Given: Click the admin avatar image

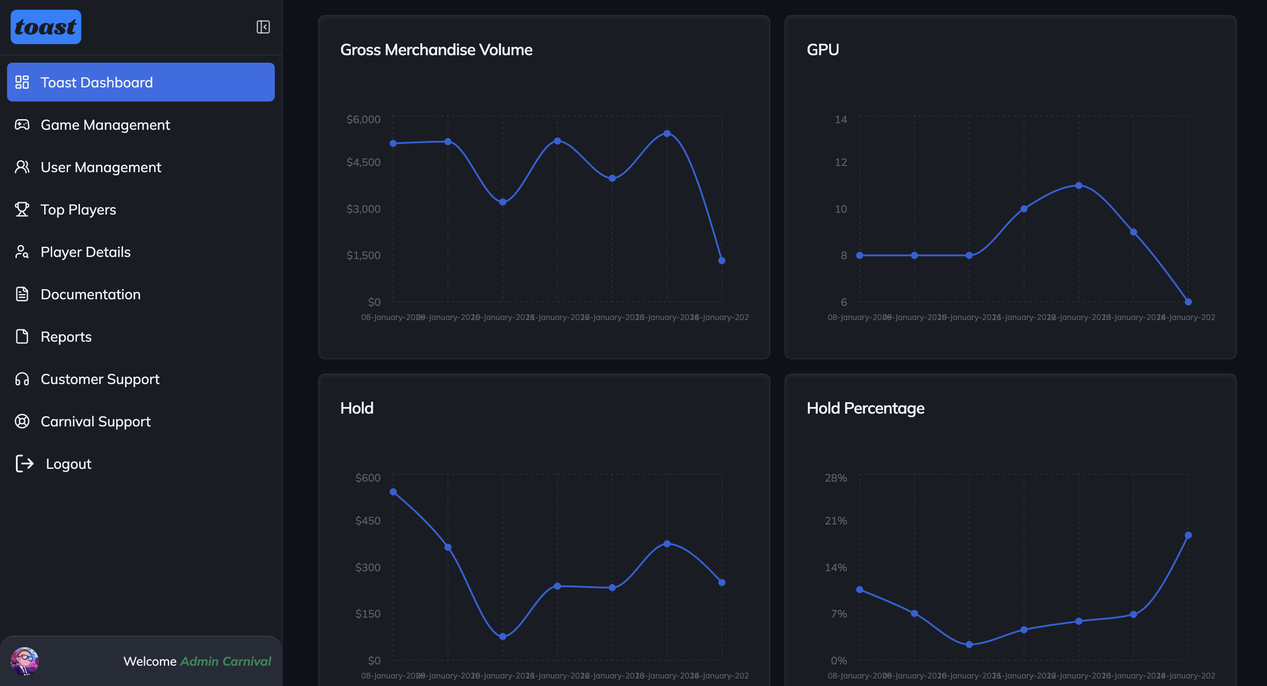Looking at the screenshot, I should 25,661.
